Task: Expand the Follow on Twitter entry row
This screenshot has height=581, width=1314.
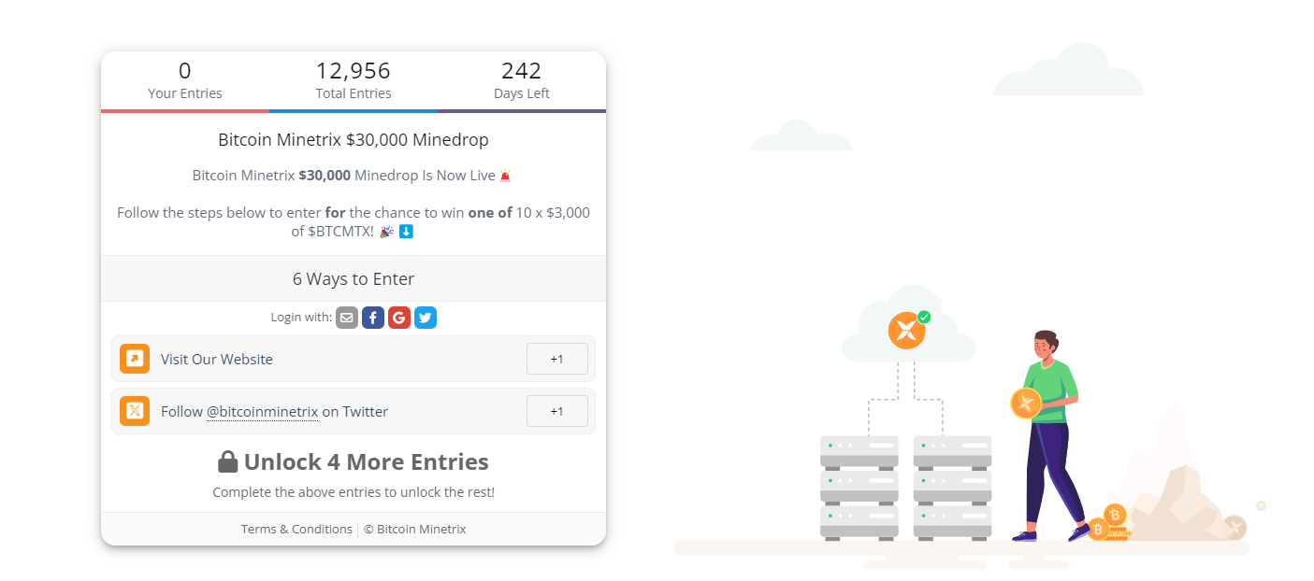Action: tap(354, 411)
